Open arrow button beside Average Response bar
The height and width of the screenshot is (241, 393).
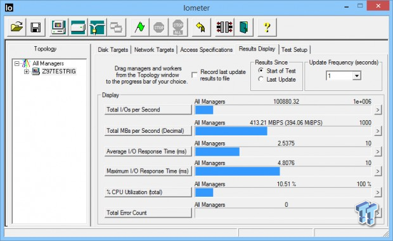click(x=378, y=152)
